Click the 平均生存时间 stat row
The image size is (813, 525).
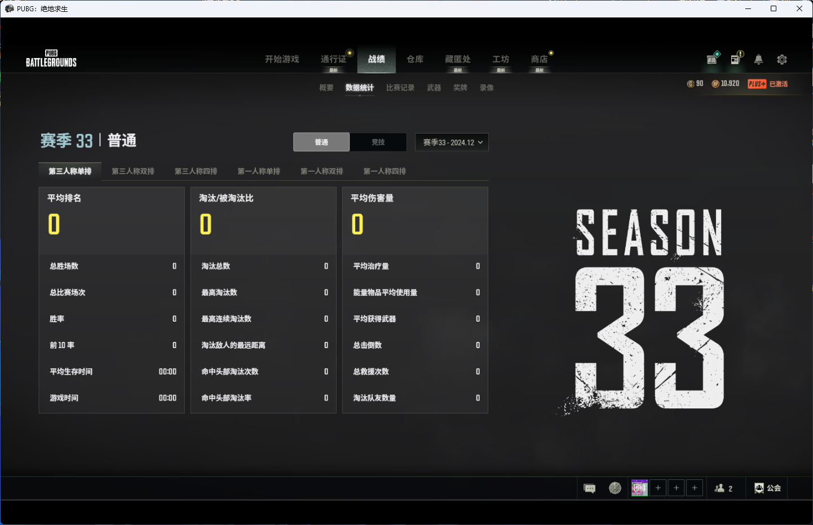[x=112, y=372]
